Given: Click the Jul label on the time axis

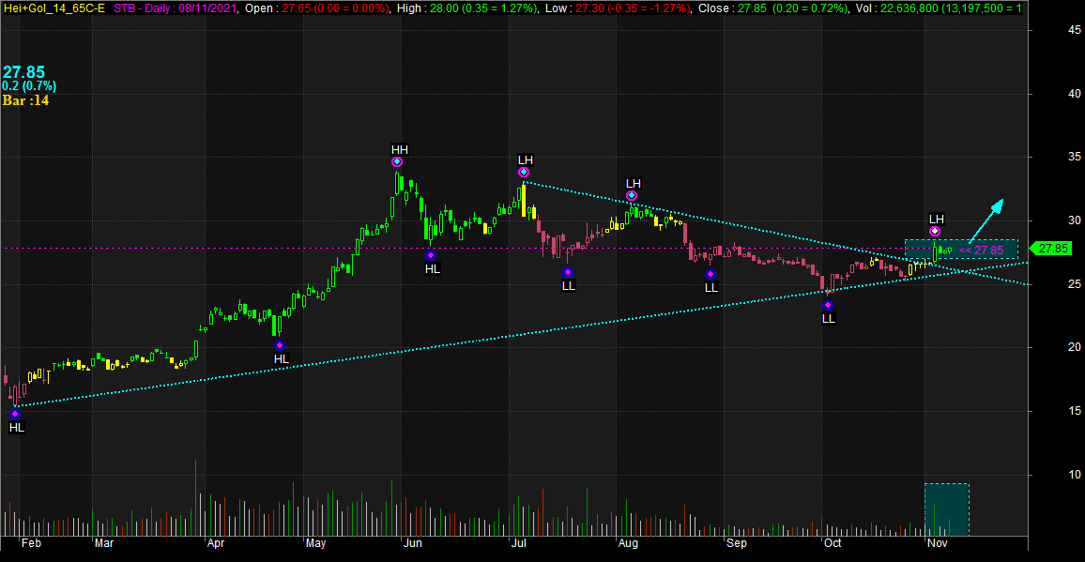Looking at the screenshot, I should click(516, 543).
